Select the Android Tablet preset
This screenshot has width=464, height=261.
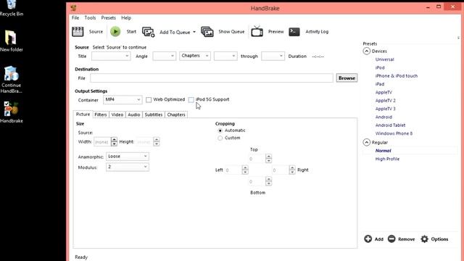pyautogui.click(x=390, y=125)
